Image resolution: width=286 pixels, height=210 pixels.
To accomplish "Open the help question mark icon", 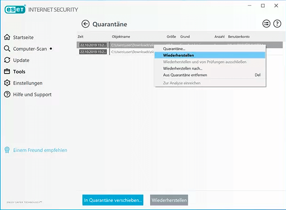I will 277,24.
